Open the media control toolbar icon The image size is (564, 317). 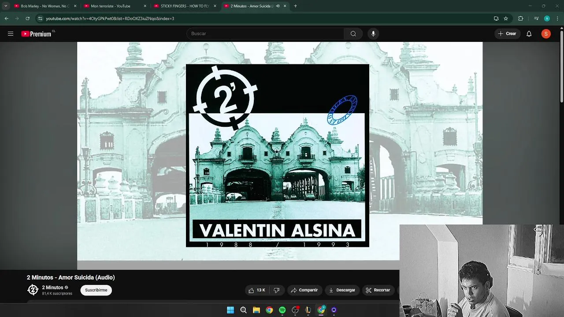536,18
